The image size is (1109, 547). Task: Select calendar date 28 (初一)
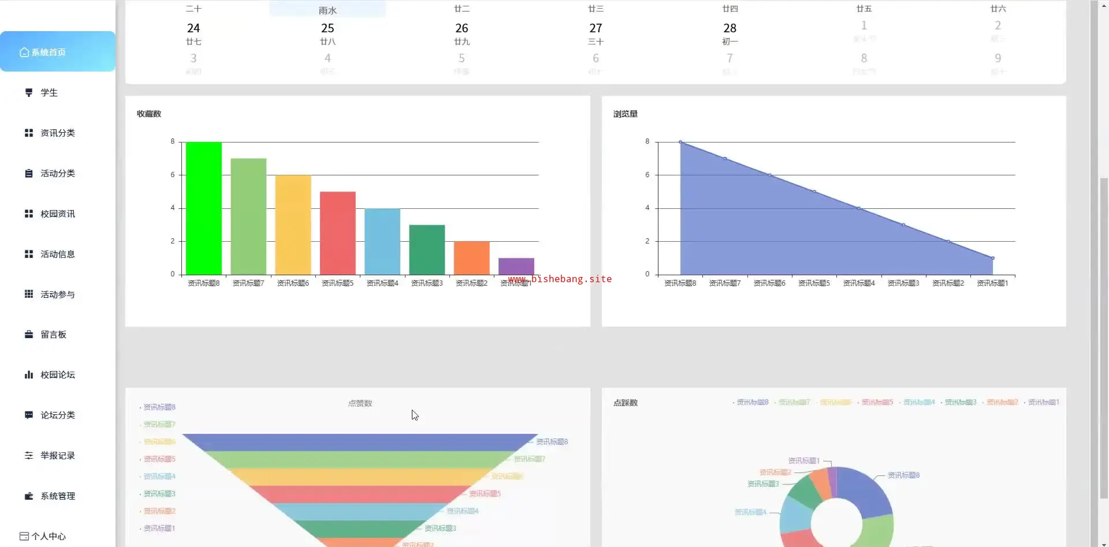(730, 33)
